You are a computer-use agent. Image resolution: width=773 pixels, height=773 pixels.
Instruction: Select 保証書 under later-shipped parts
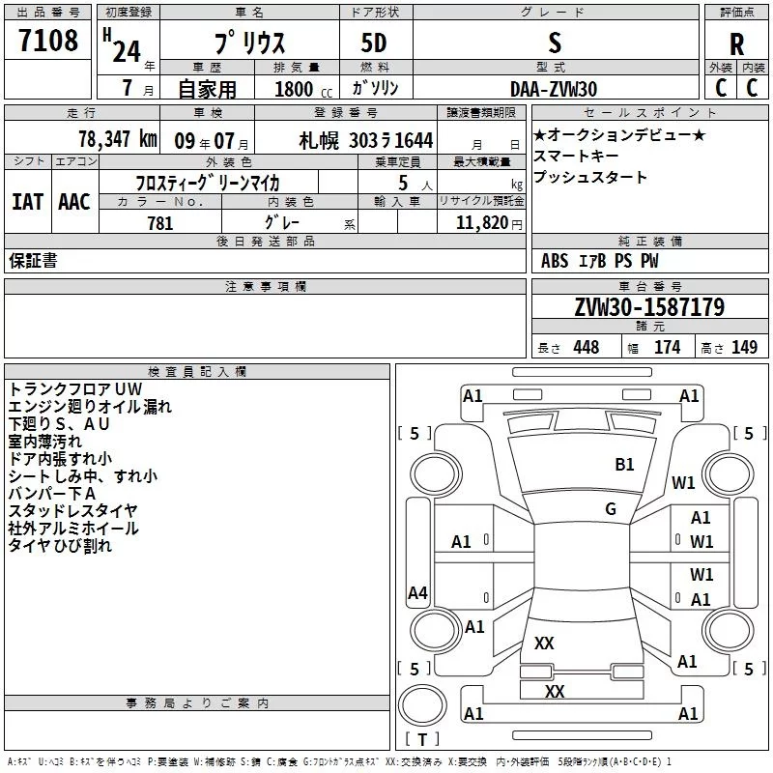(33, 261)
